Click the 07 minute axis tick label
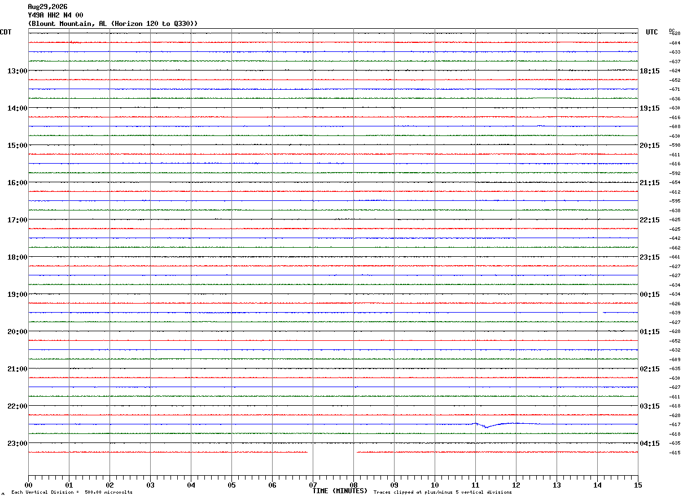Viewport: 683px width, 500px height. (313, 485)
